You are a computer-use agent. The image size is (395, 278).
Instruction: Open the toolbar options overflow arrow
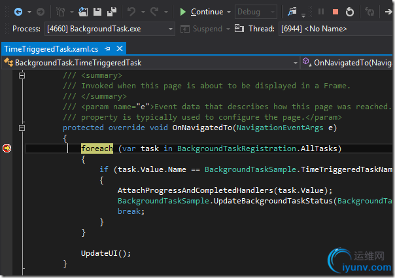coord(303,16)
